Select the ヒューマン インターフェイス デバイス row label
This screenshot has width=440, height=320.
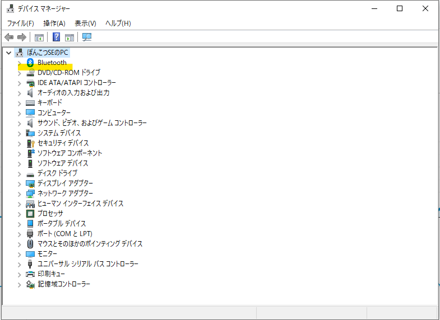click(x=81, y=204)
